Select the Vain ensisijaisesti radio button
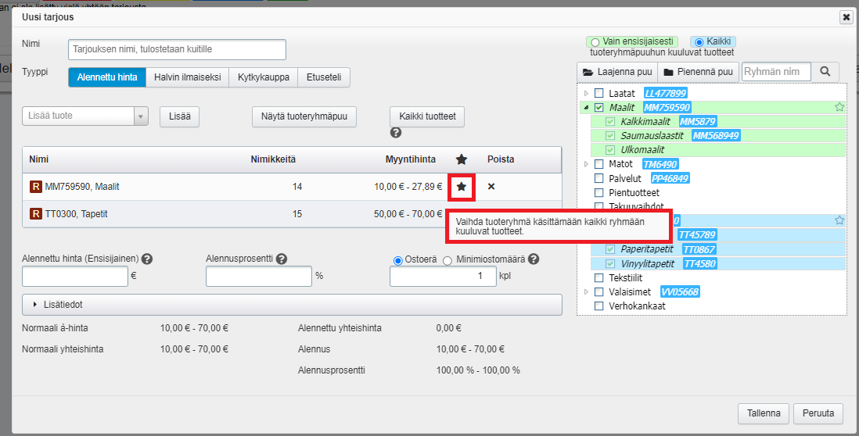 click(595, 42)
